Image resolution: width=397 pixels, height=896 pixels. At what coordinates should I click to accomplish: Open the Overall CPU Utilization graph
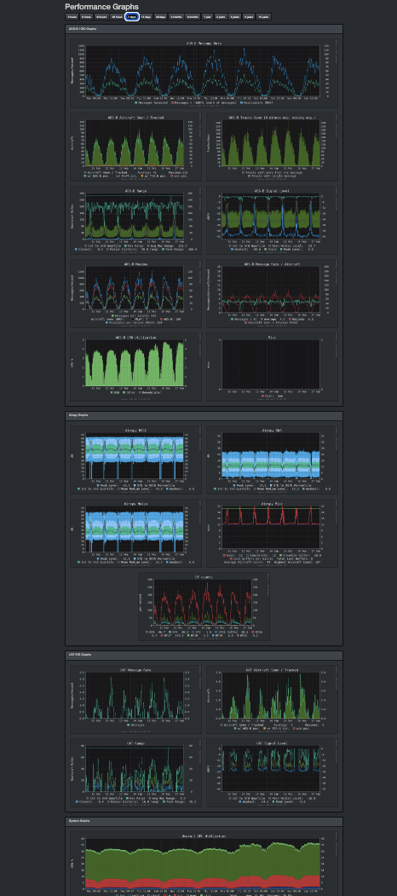coord(204,864)
